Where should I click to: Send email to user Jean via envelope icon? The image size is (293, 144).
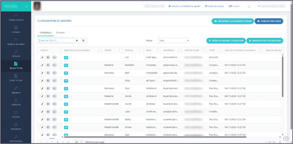pos(54,73)
